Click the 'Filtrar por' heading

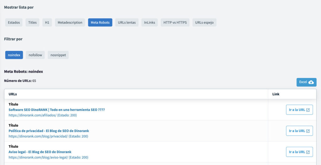13,39
